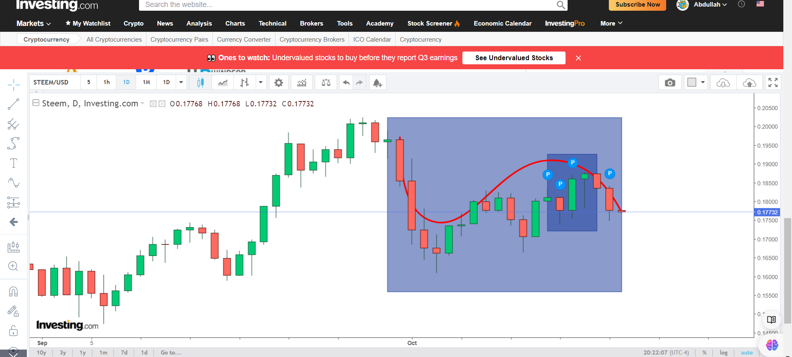
Task: Open the Crypto menu
Action: 134,23
